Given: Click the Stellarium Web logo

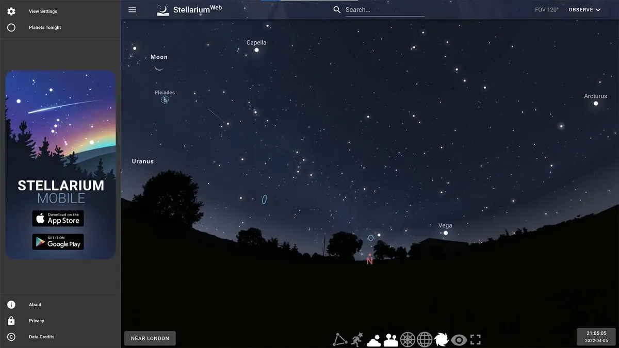Looking at the screenshot, I should 189,10.
